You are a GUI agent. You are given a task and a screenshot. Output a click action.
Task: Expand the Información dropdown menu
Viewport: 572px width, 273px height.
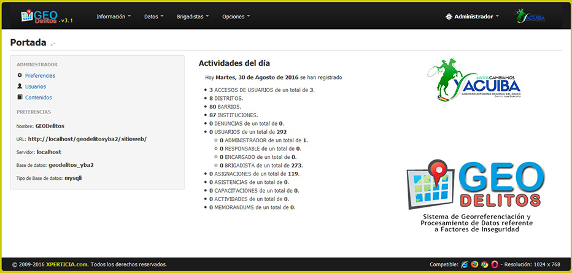tap(114, 17)
